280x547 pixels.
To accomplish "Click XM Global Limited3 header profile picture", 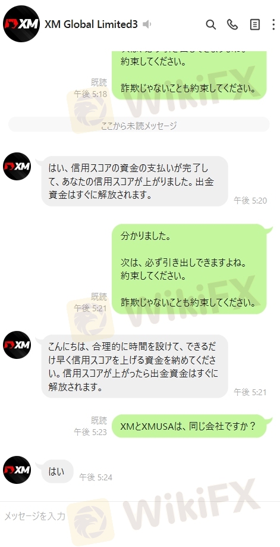I will (21, 24).
